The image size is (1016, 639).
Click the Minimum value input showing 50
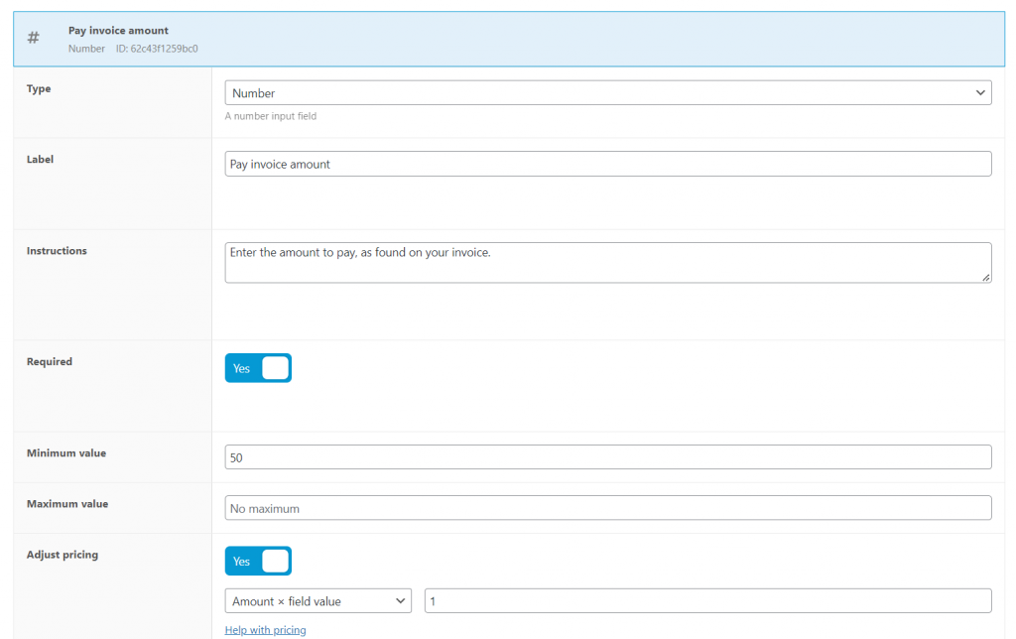click(608, 456)
